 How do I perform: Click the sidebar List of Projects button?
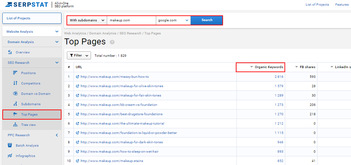point(32,18)
